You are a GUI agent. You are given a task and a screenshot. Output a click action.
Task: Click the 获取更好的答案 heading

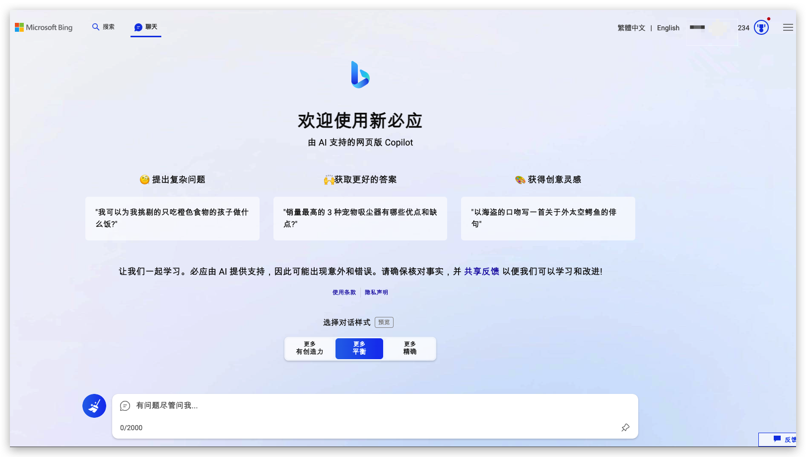point(360,179)
